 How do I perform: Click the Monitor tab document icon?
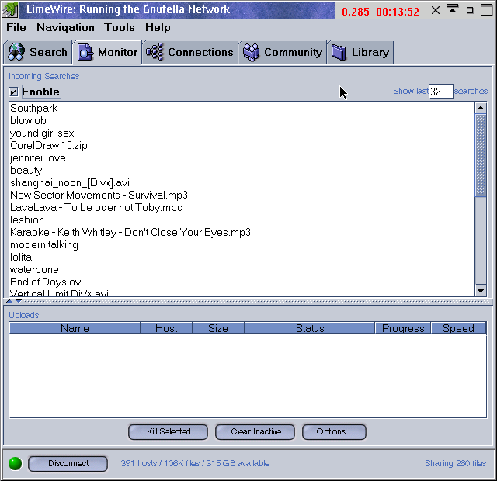point(85,52)
